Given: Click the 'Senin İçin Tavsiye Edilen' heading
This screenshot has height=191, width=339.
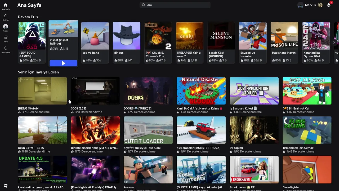Looking at the screenshot, I should point(38,72).
